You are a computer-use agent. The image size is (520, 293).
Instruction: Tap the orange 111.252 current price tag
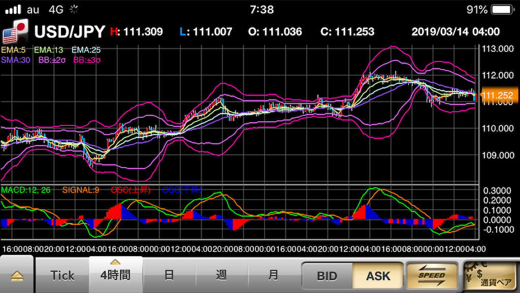coord(499,95)
